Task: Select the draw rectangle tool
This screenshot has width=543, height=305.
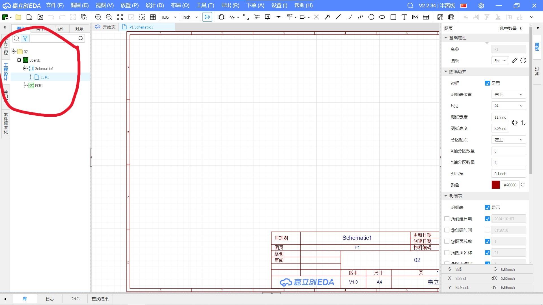Action: (x=393, y=17)
